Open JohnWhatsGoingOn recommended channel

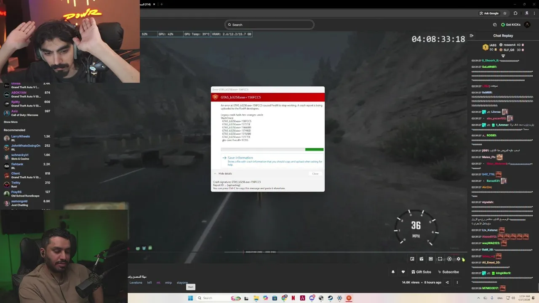point(27,147)
